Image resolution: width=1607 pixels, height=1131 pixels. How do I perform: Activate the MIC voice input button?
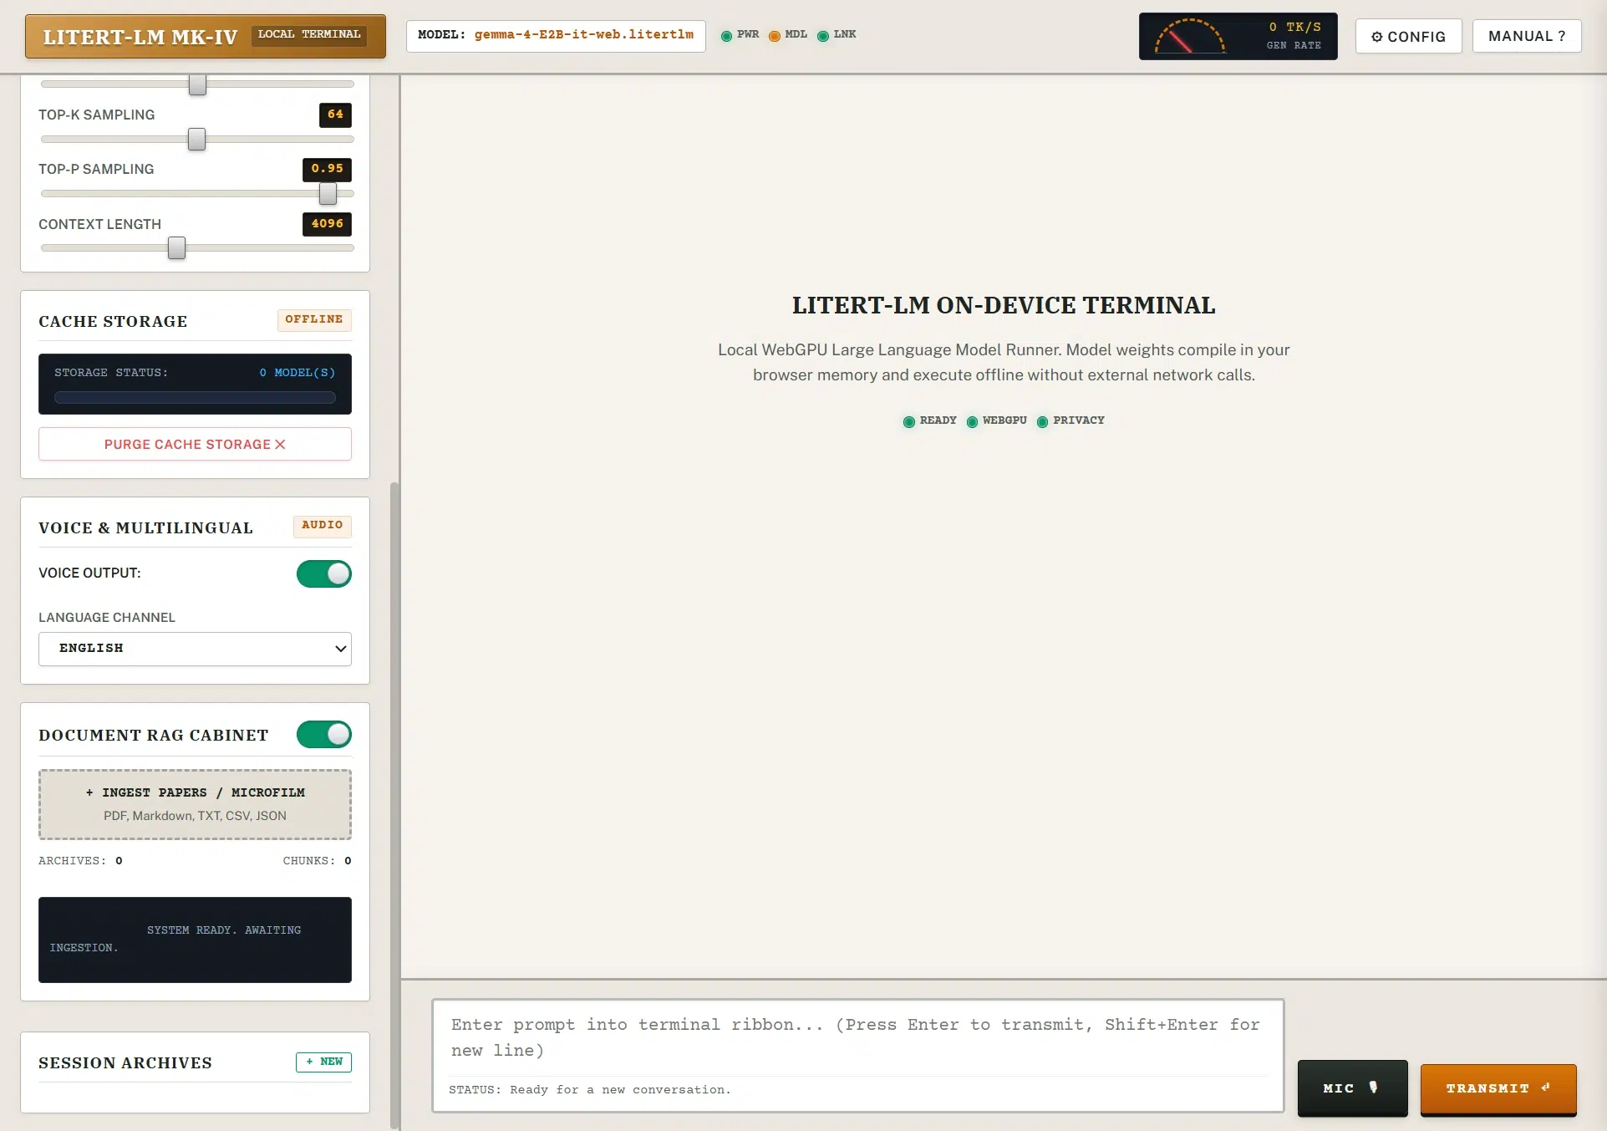pos(1352,1088)
